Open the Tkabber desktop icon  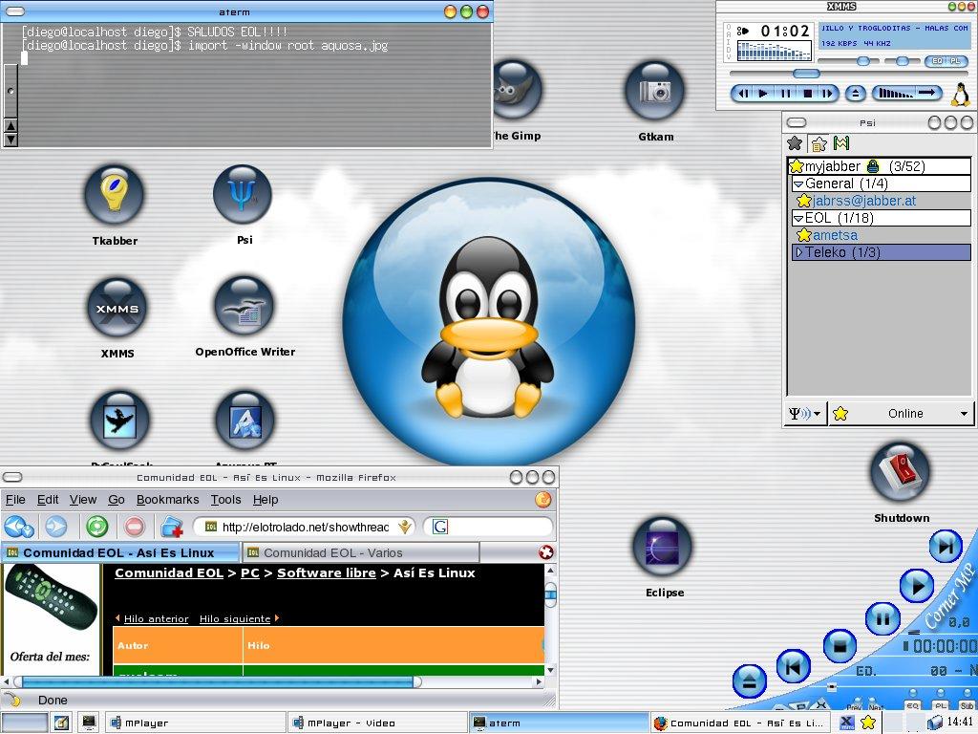114,194
